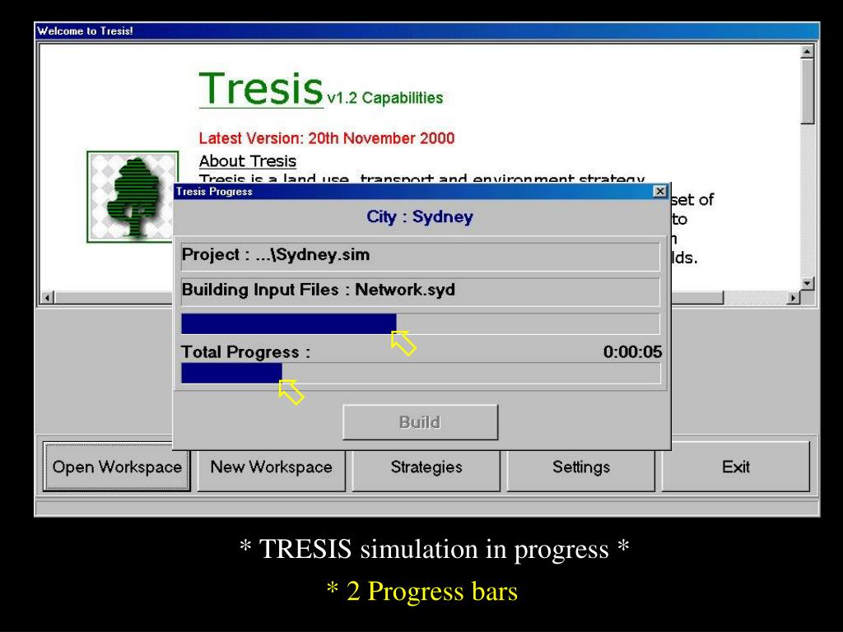Click the elapsed time 0:00:05
The width and height of the screenshot is (843, 632).
(x=632, y=352)
